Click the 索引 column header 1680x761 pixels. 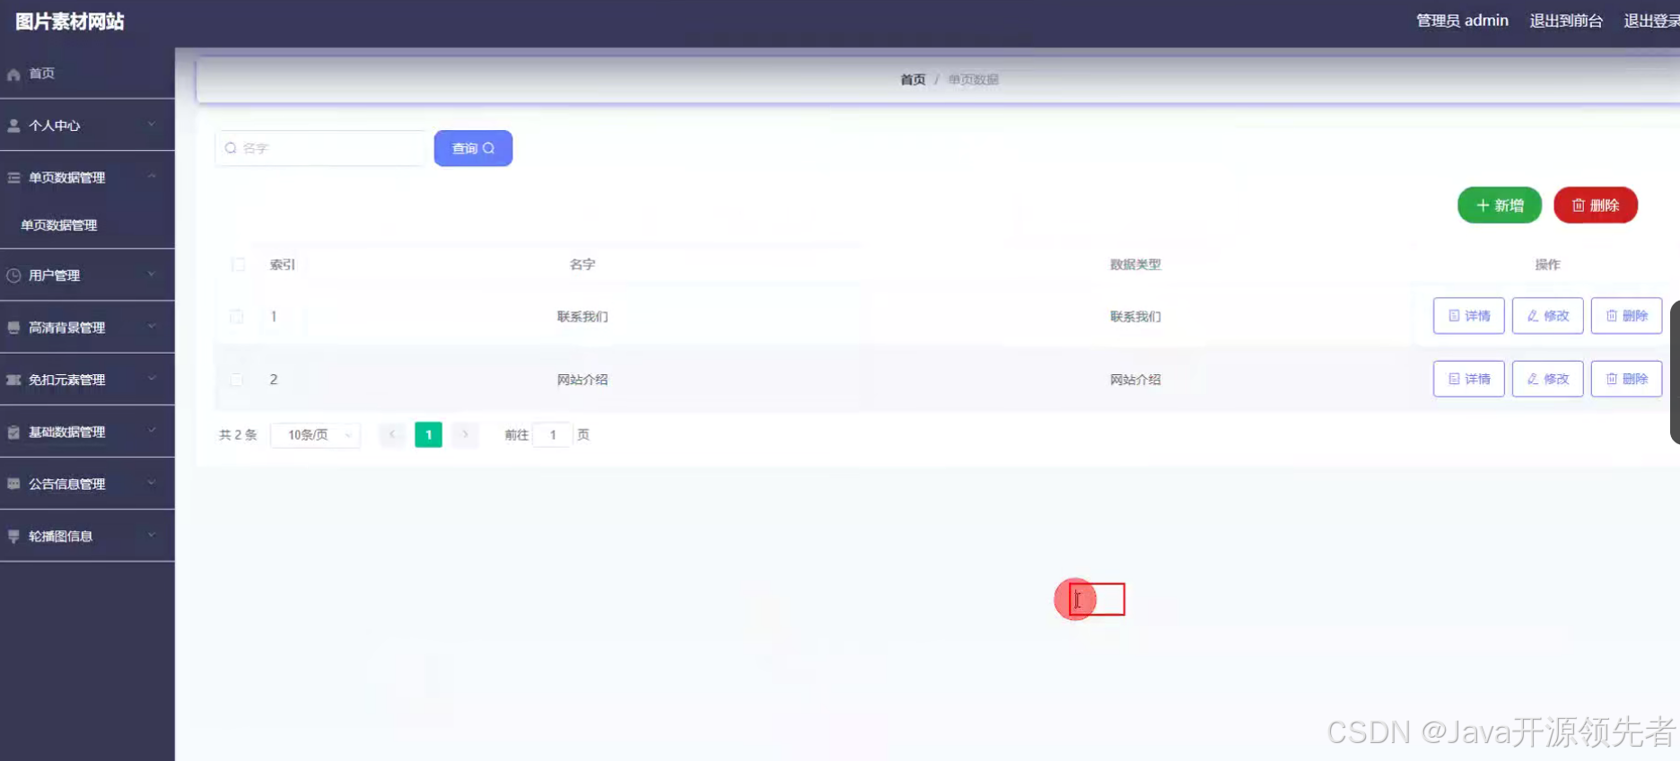point(283,265)
